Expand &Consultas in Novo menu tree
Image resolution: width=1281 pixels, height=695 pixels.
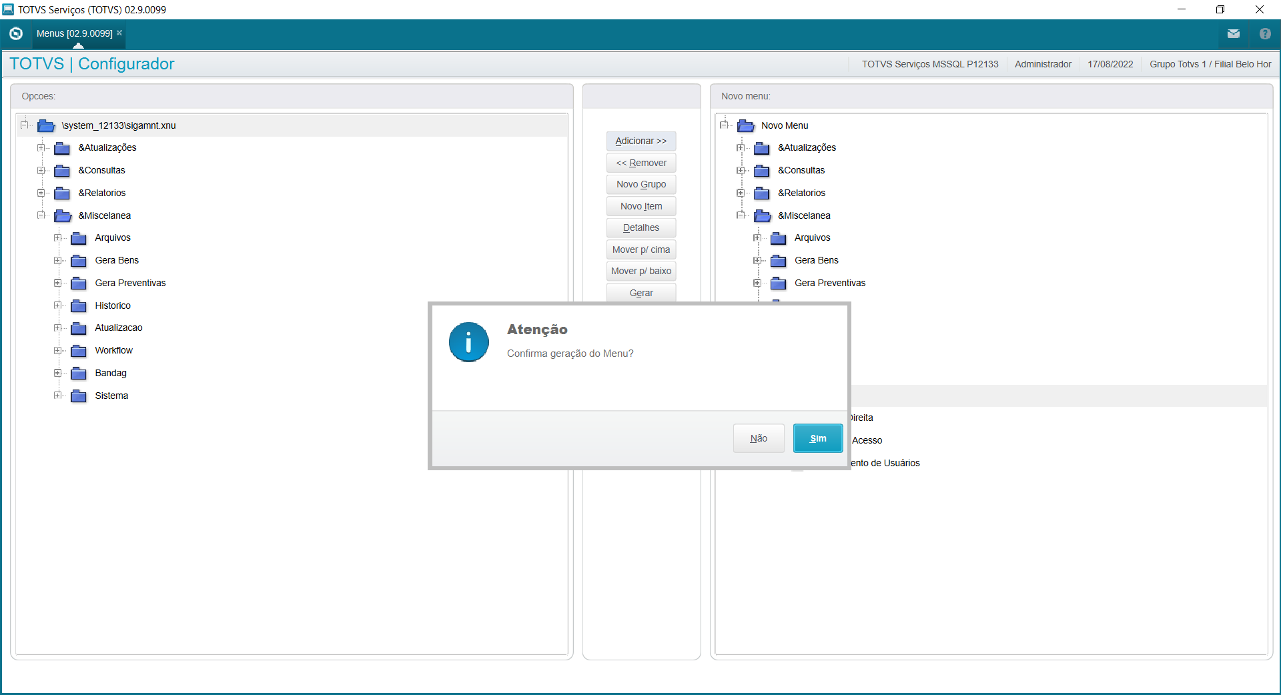point(741,170)
